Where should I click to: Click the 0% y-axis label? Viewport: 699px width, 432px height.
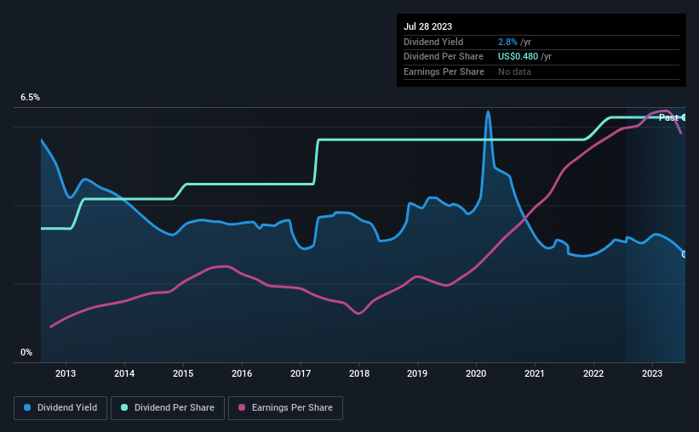[x=26, y=352]
